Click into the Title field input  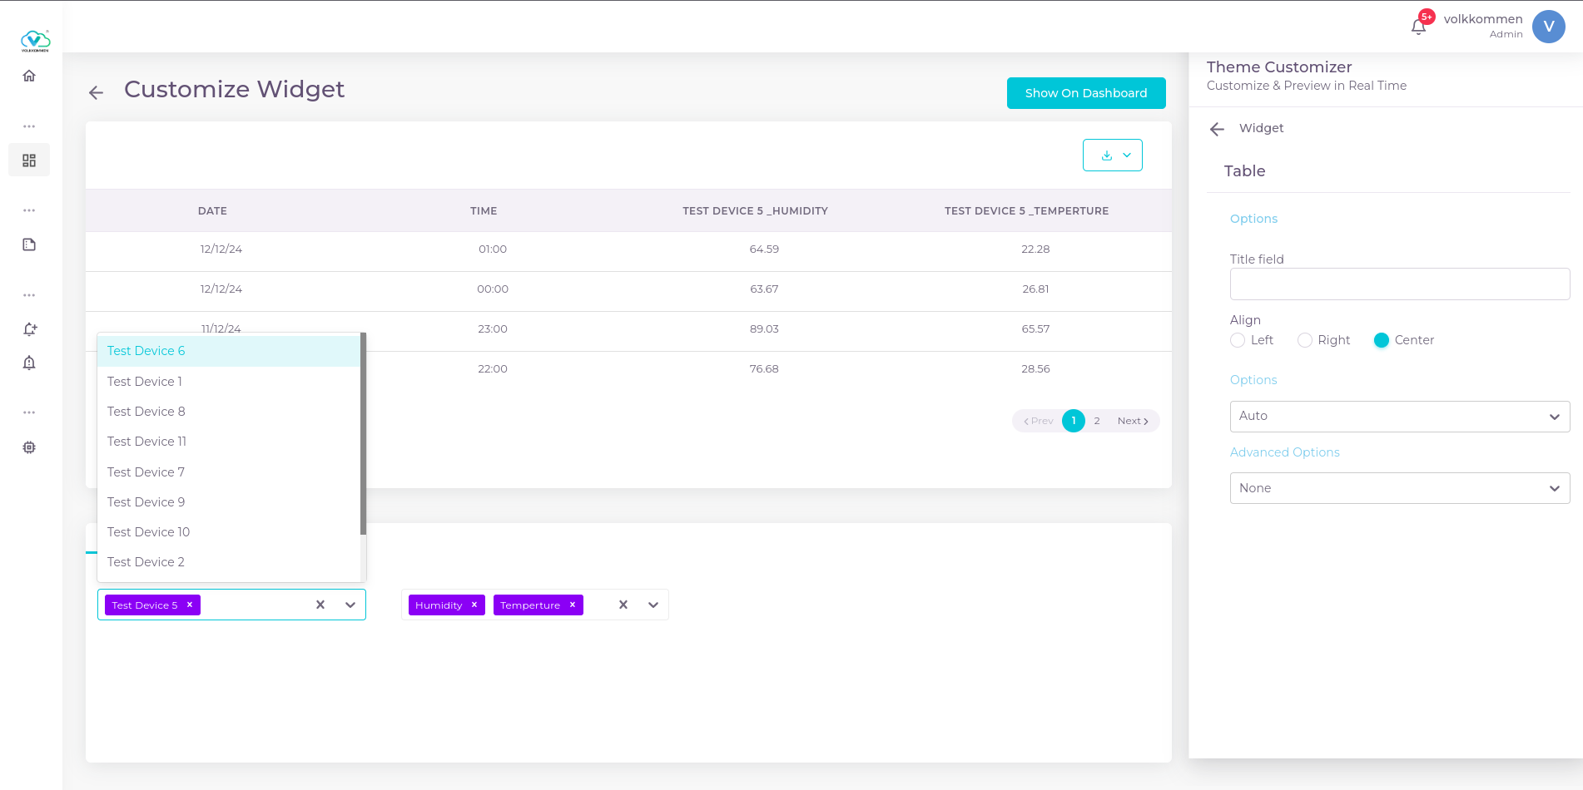[x=1399, y=284]
